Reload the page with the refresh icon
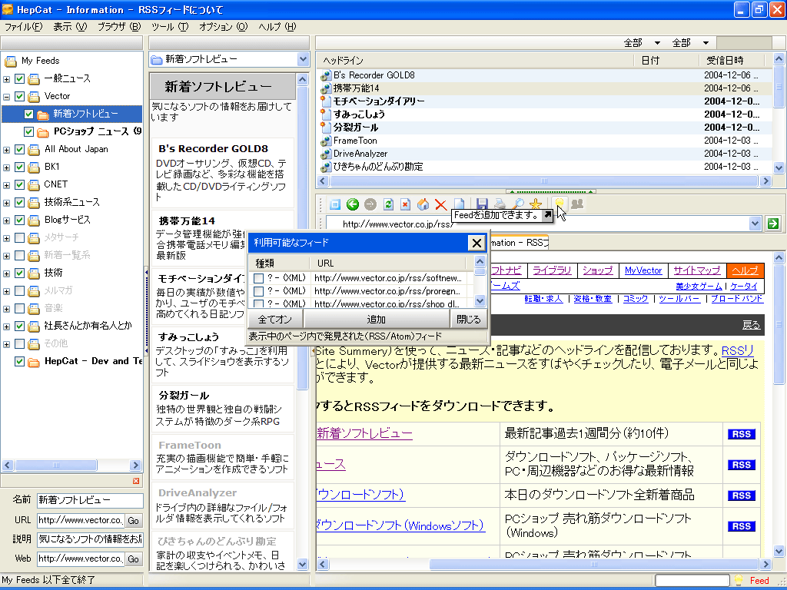Viewport: 787px width, 590px height. coord(388,204)
